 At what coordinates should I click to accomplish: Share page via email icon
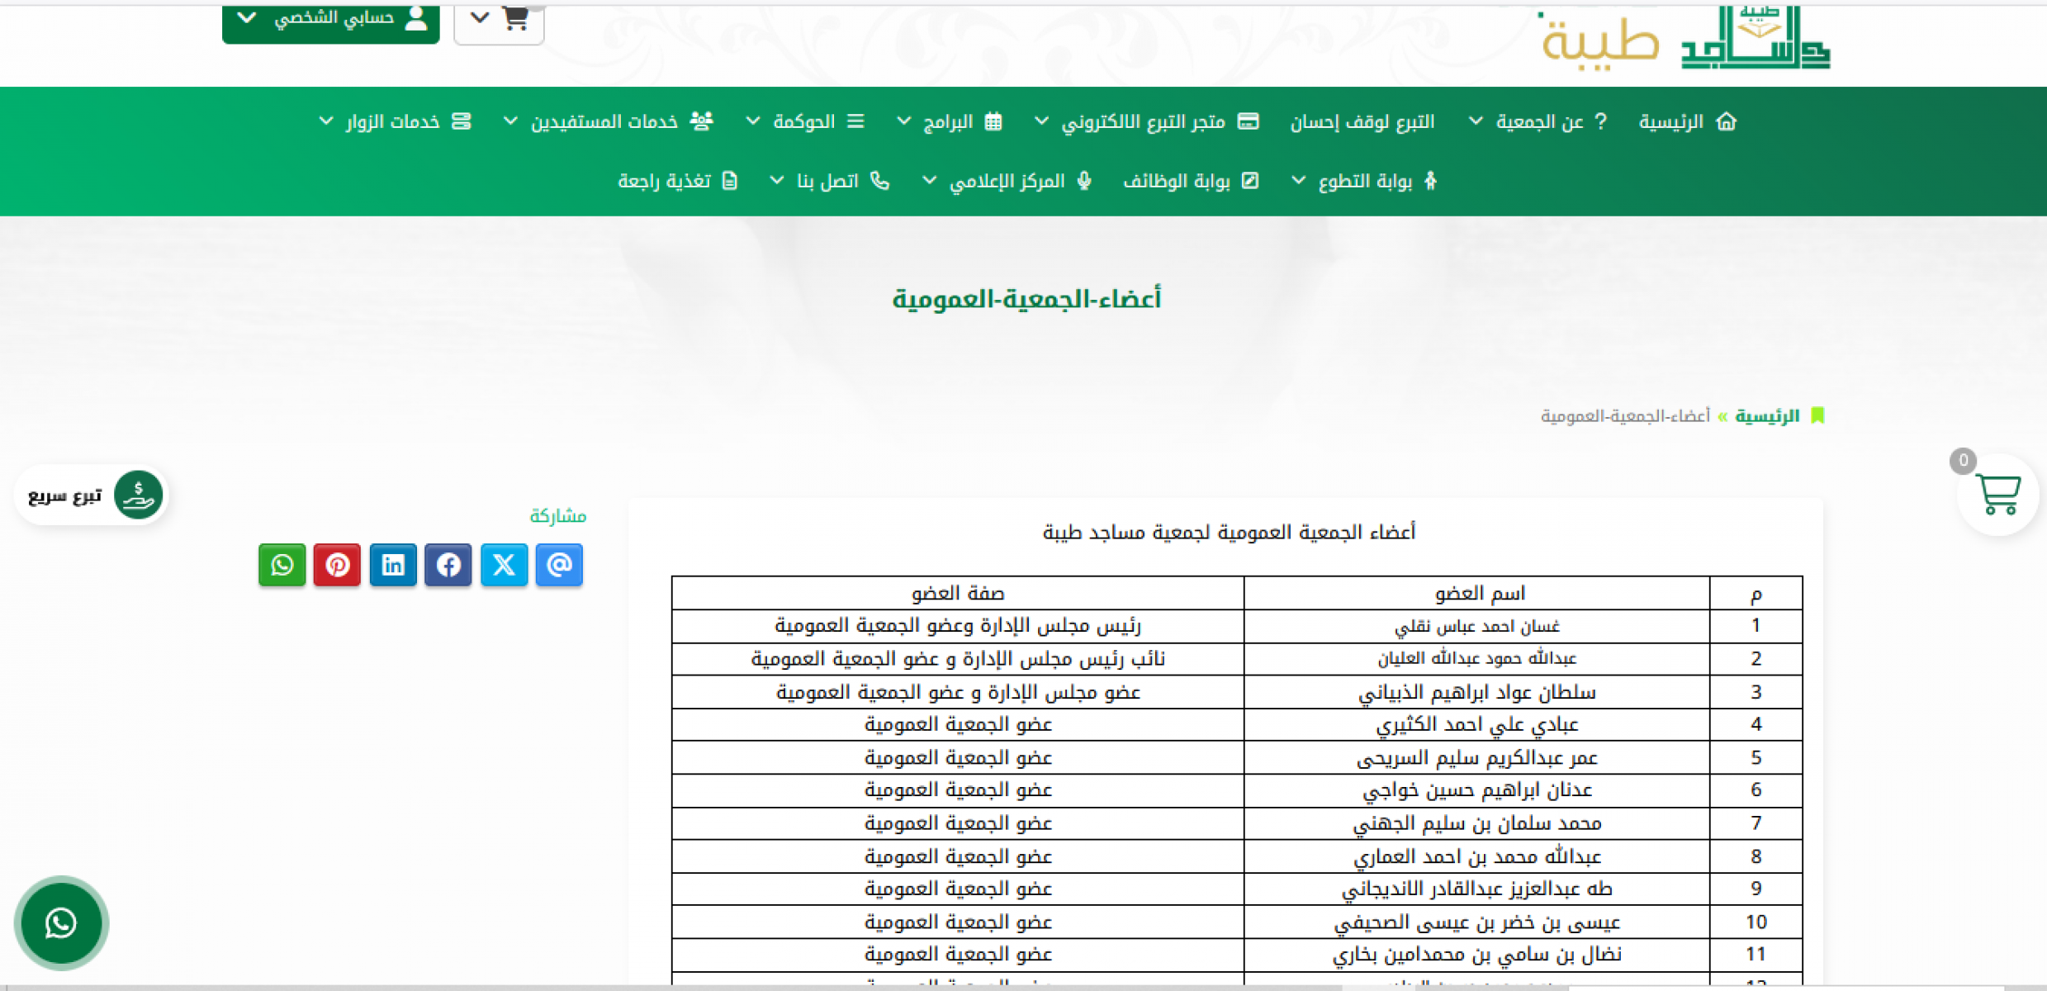coord(559,565)
